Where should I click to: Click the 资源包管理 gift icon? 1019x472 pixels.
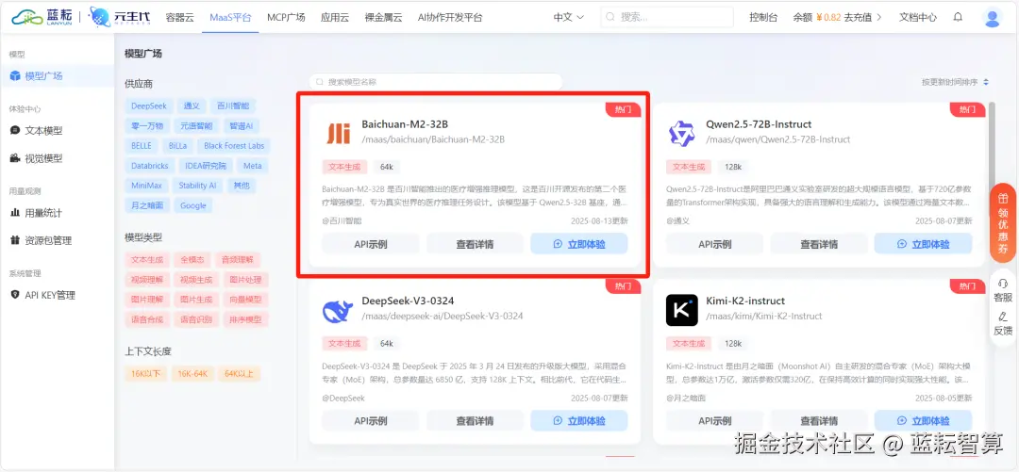pos(15,240)
